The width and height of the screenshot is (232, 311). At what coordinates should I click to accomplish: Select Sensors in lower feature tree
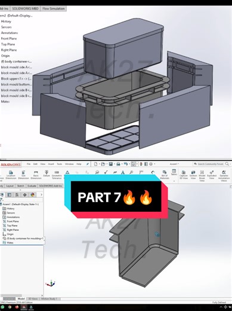click(9, 213)
